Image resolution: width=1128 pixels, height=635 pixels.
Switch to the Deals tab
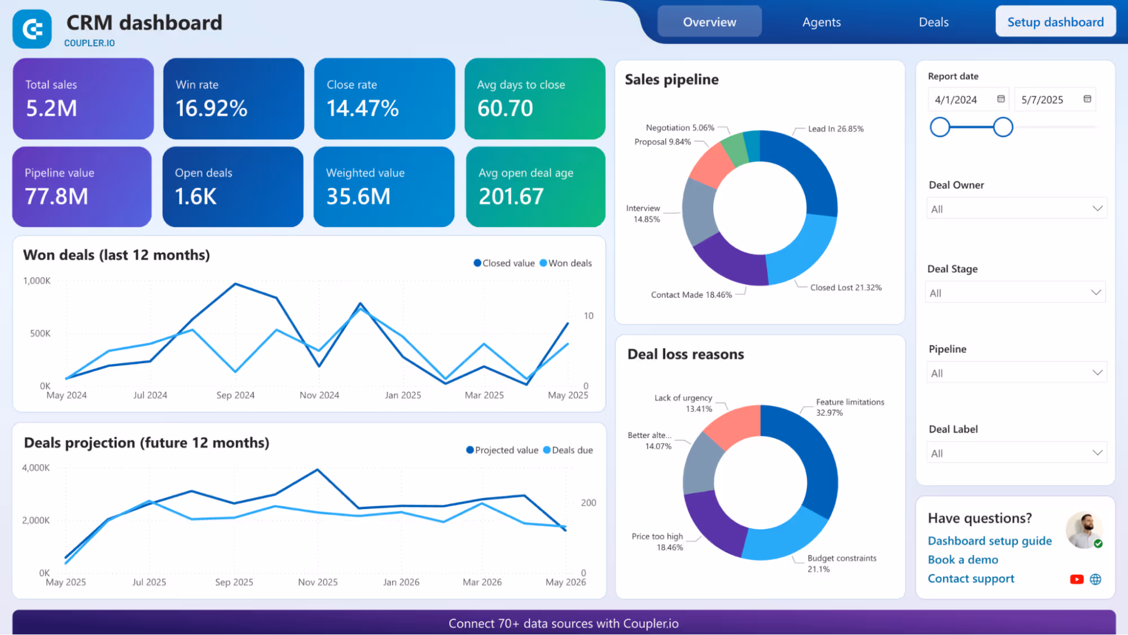[x=933, y=22]
